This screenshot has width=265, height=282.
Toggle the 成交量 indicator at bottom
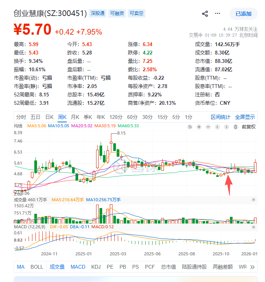tap(57, 267)
